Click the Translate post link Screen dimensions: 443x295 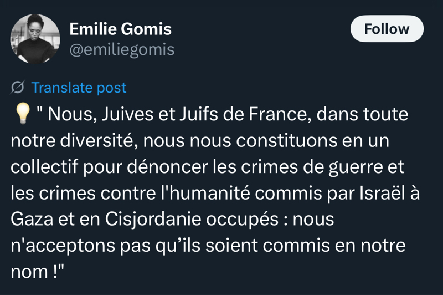79,88
